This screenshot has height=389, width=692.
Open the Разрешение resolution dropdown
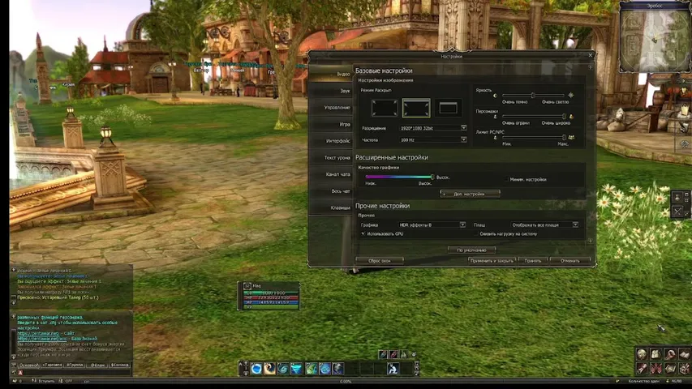(433, 128)
